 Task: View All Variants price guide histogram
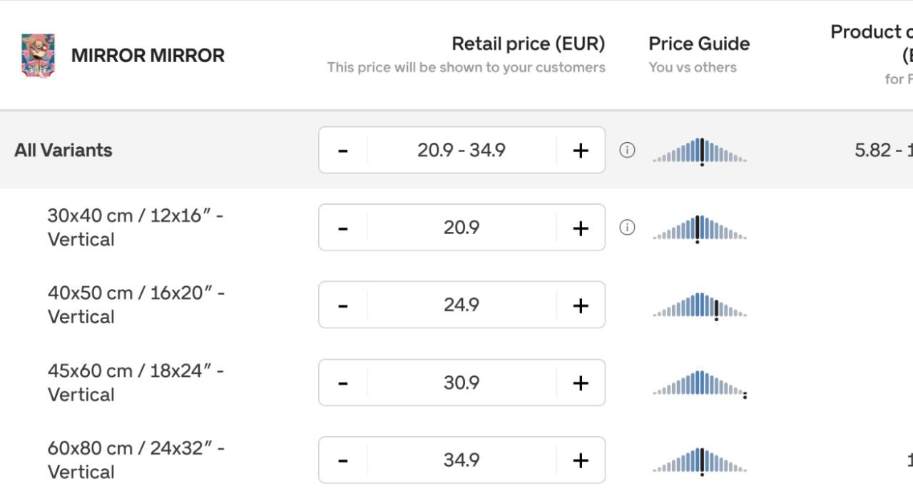(x=699, y=150)
